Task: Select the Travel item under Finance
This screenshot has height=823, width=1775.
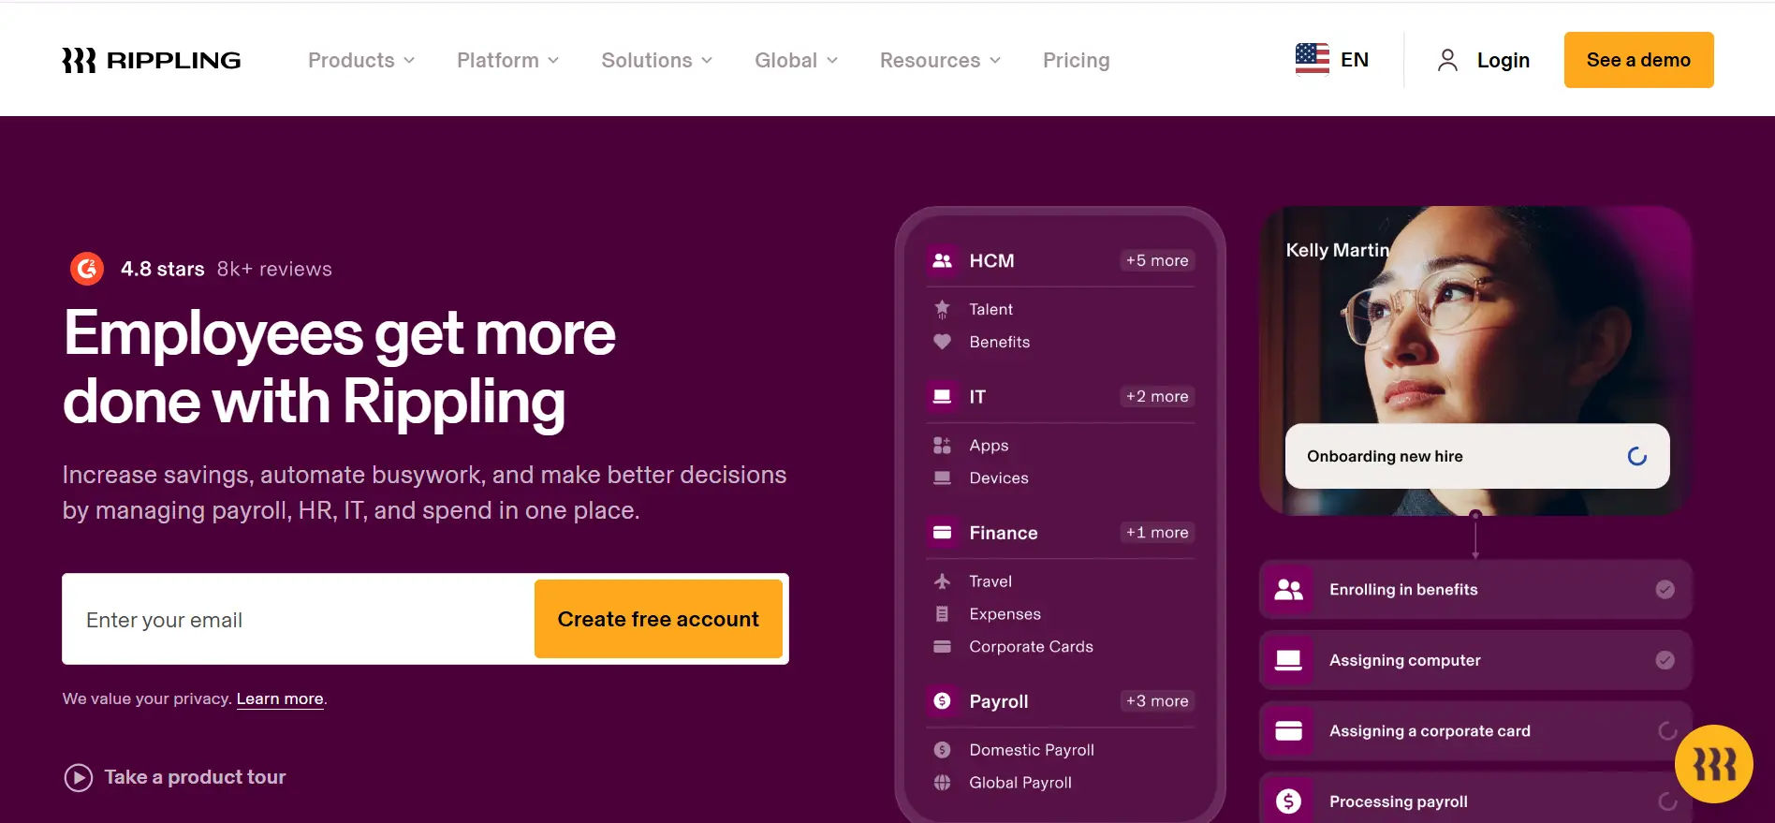Action: click(x=990, y=581)
